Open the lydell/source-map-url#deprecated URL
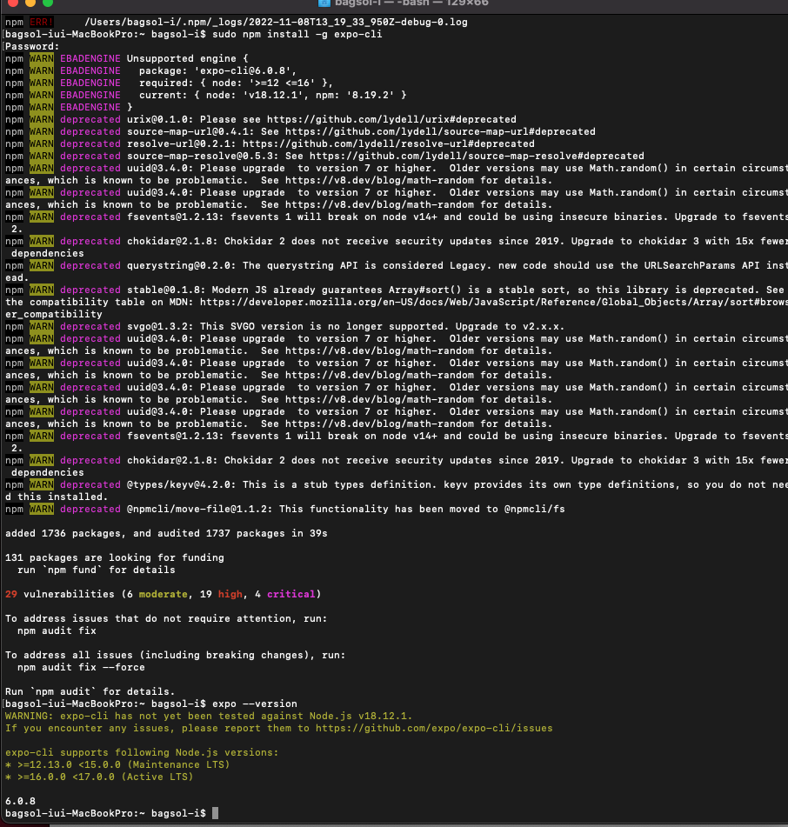This screenshot has width=788, height=827. (440, 131)
